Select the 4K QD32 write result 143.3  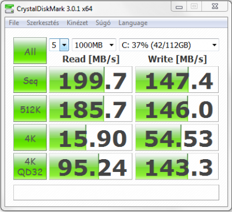(x=177, y=166)
